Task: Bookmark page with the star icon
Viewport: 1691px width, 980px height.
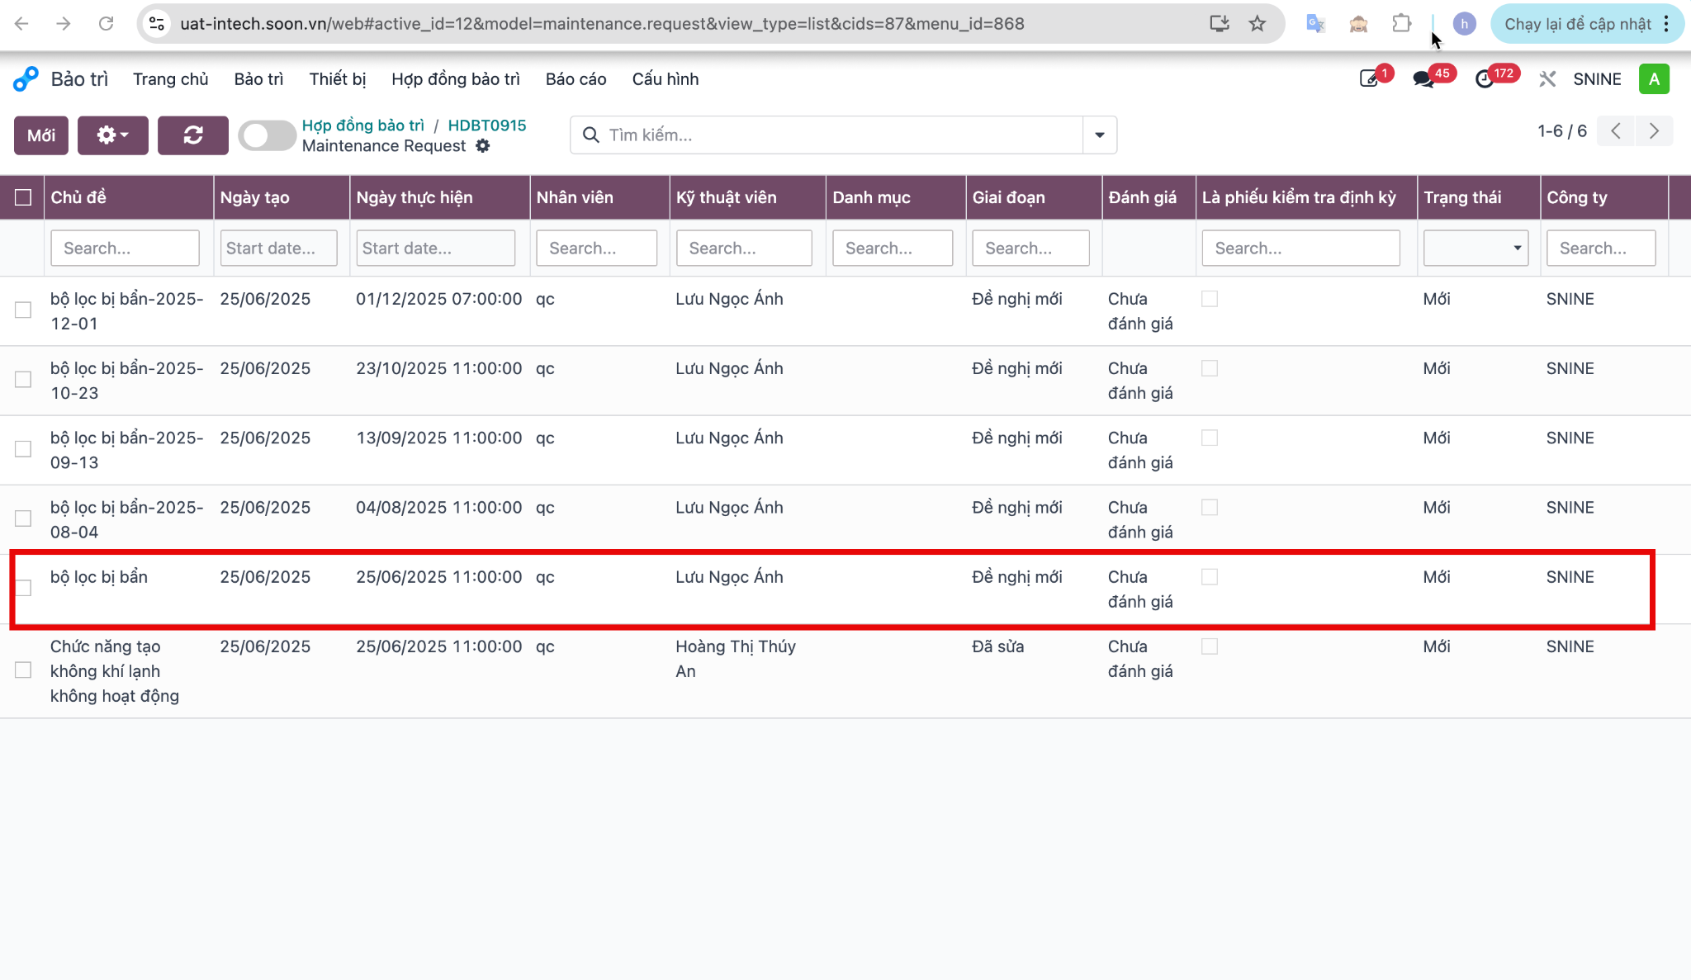Action: 1257,24
